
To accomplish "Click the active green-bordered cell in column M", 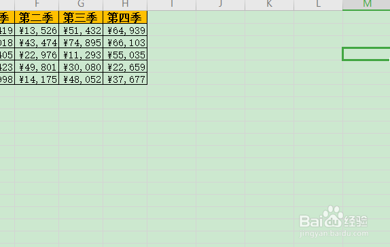I will pyautogui.click(x=366, y=54).
